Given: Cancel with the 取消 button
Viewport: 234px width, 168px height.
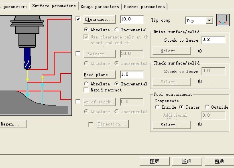Looking at the screenshot, I should point(187,161).
